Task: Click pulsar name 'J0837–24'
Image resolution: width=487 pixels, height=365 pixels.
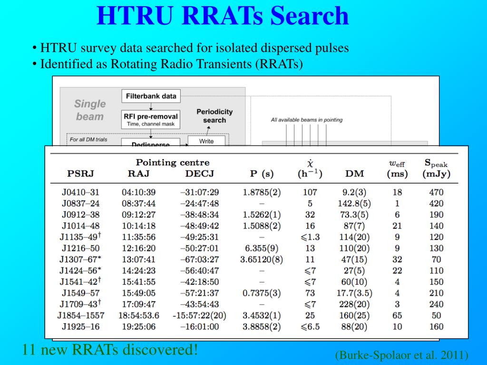Action: (x=80, y=203)
